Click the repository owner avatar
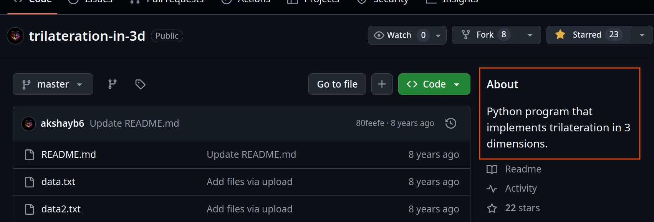The image size is (654, 222). pos(15,36)
